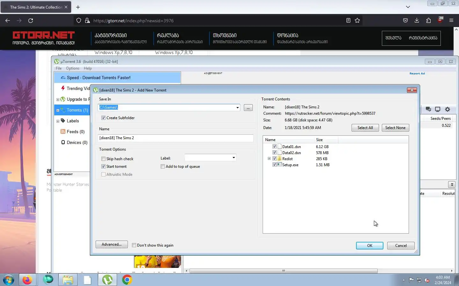The height and width of the screenshot is (286, 459).
Task: Open the Firefox downloads panel
Action: click(417, 21)
